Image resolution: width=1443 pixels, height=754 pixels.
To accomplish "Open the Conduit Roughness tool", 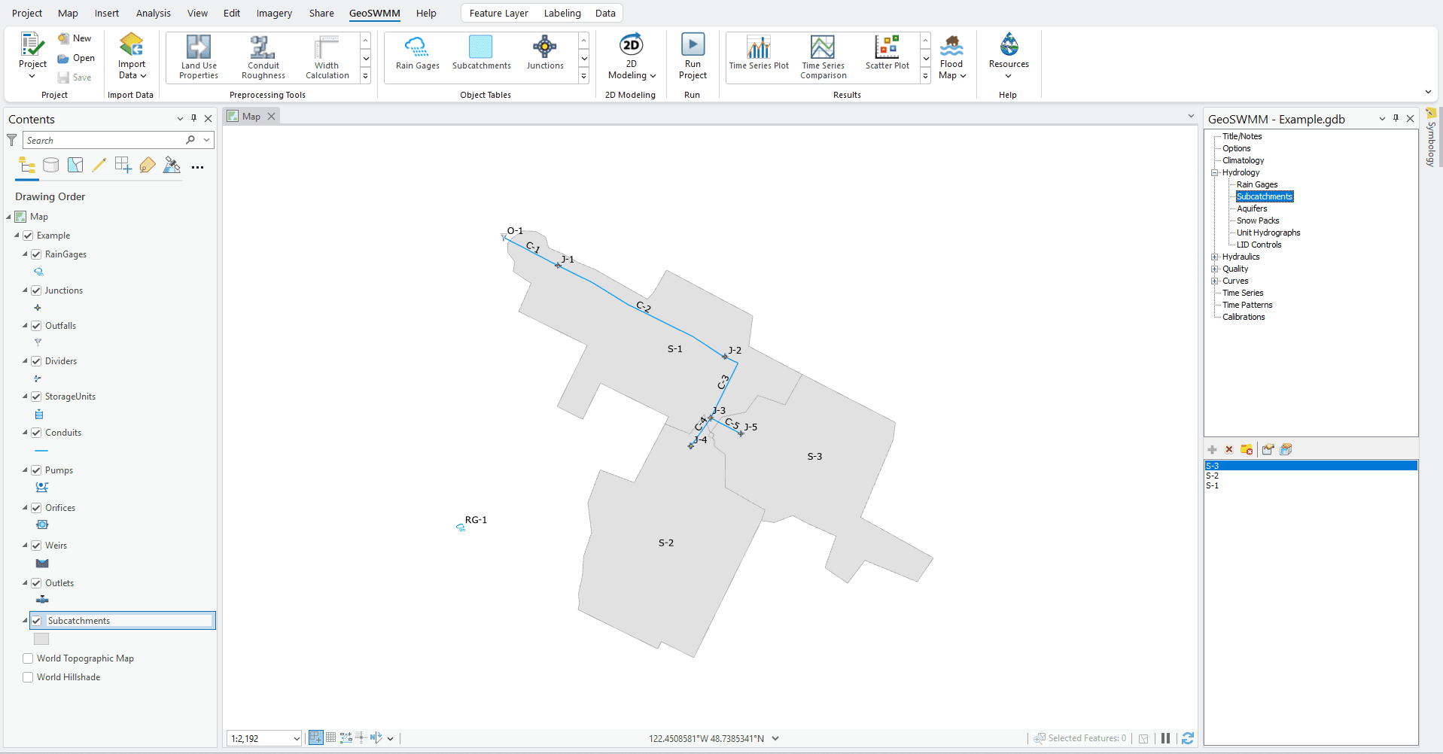I will pos(262,56).
